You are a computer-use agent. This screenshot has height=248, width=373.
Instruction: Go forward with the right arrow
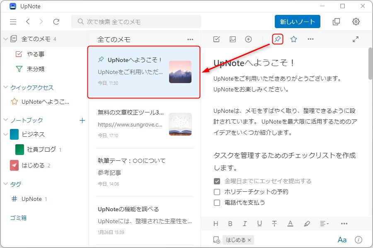pos(41,21)
